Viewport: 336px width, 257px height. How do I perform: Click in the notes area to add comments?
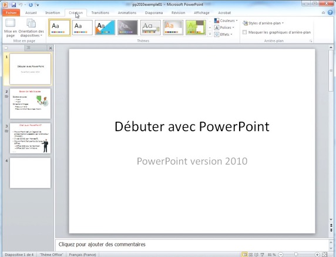(x=191, y=245)
